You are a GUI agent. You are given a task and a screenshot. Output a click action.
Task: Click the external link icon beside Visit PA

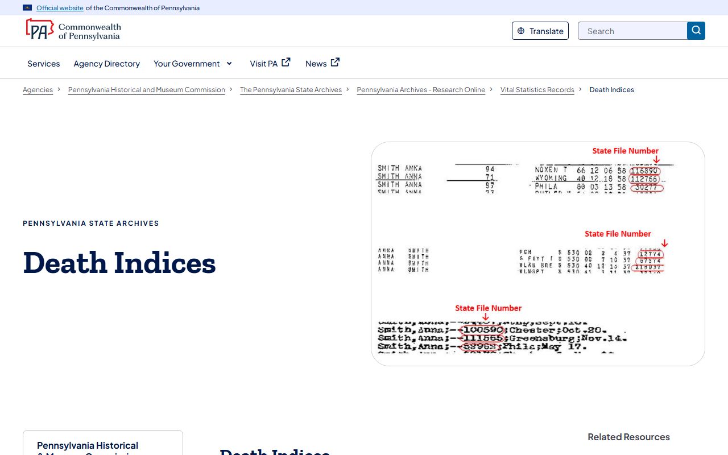pos(286,62)
